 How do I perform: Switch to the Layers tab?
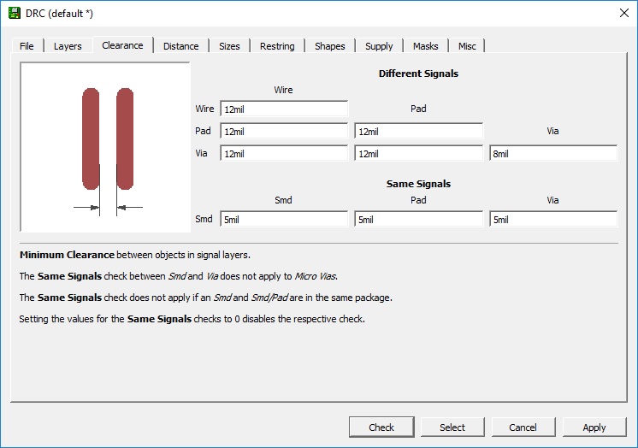click(x=68, y=46)
